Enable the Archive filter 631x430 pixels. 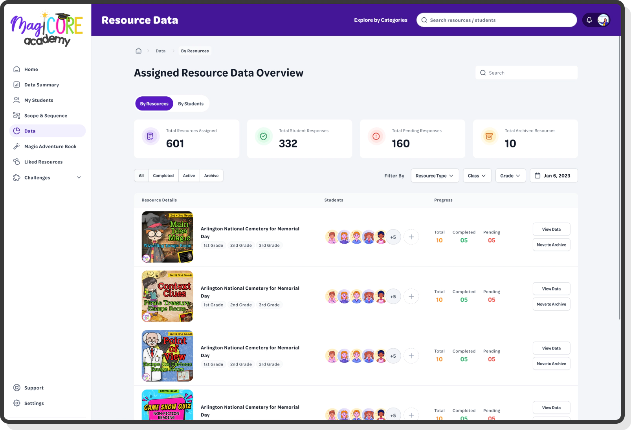(x=211, y=175)
